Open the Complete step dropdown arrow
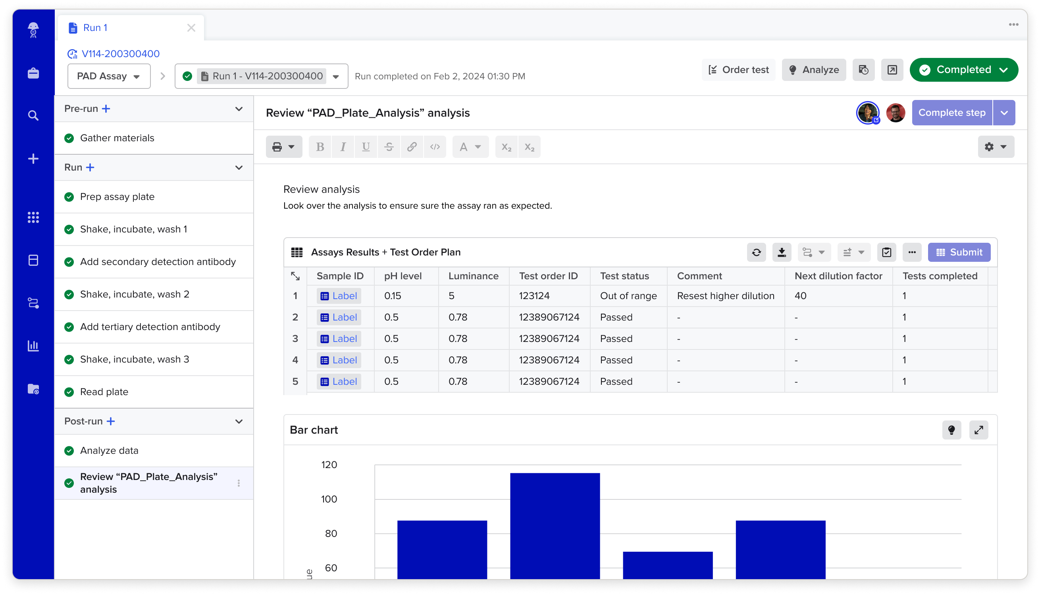Viewport: 1040px width, 595px height. pos(1004,112)
